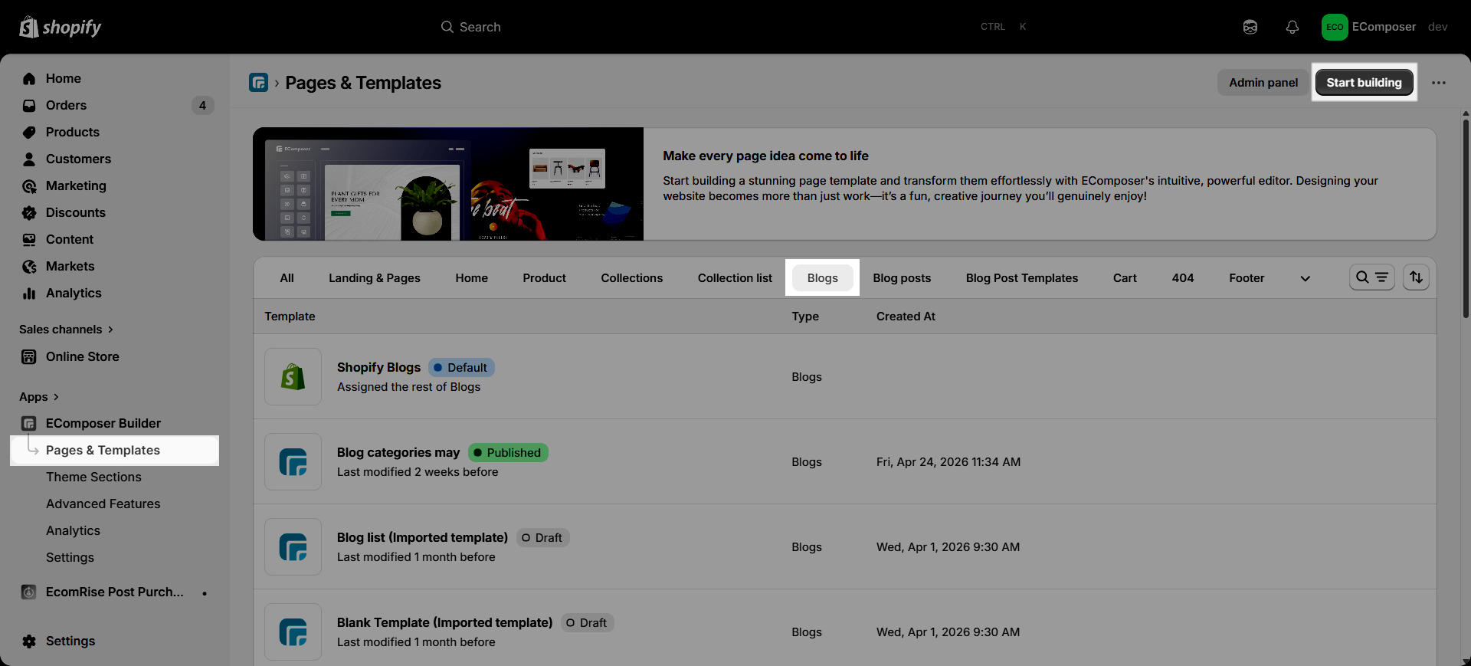Image resolution: width=1471 pixels, height=666 pixels.
Task: Click the Created At column header
Action: pos(906,317)
